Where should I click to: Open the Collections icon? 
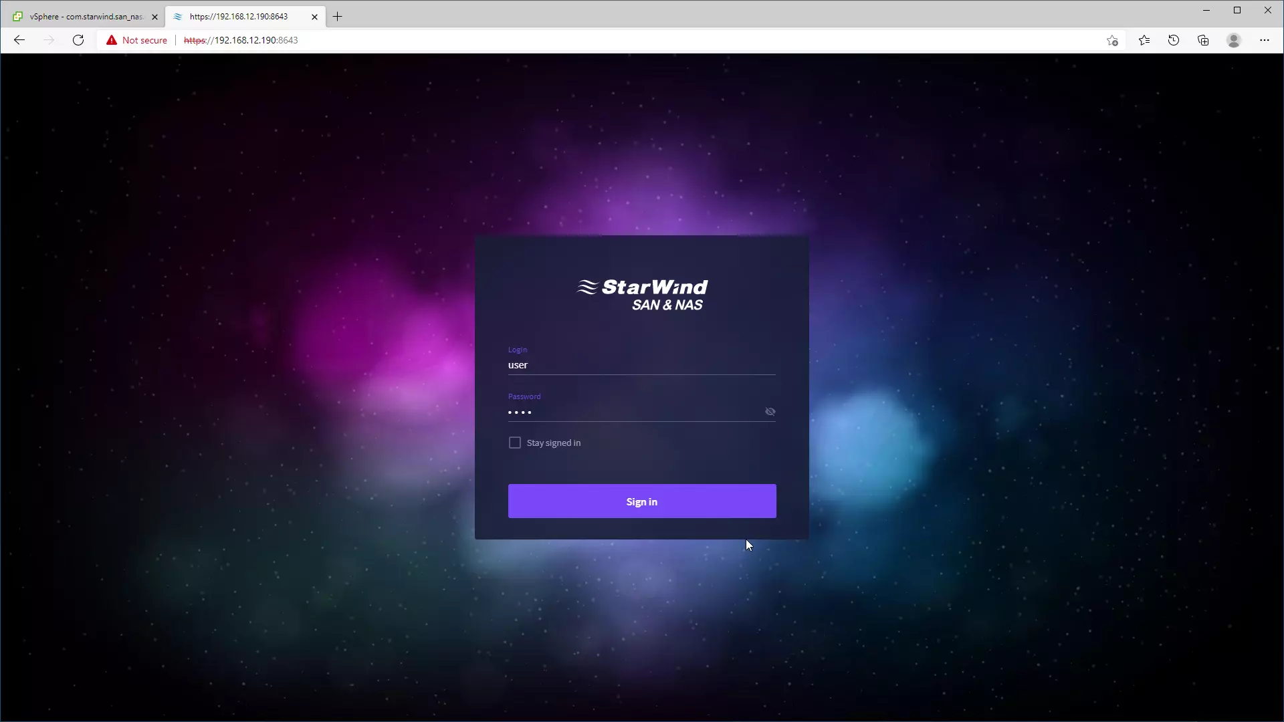[x=1203, y=40]
